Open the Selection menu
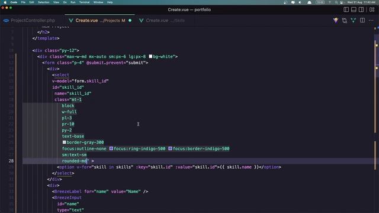379x213 pixels. point(43,2)
